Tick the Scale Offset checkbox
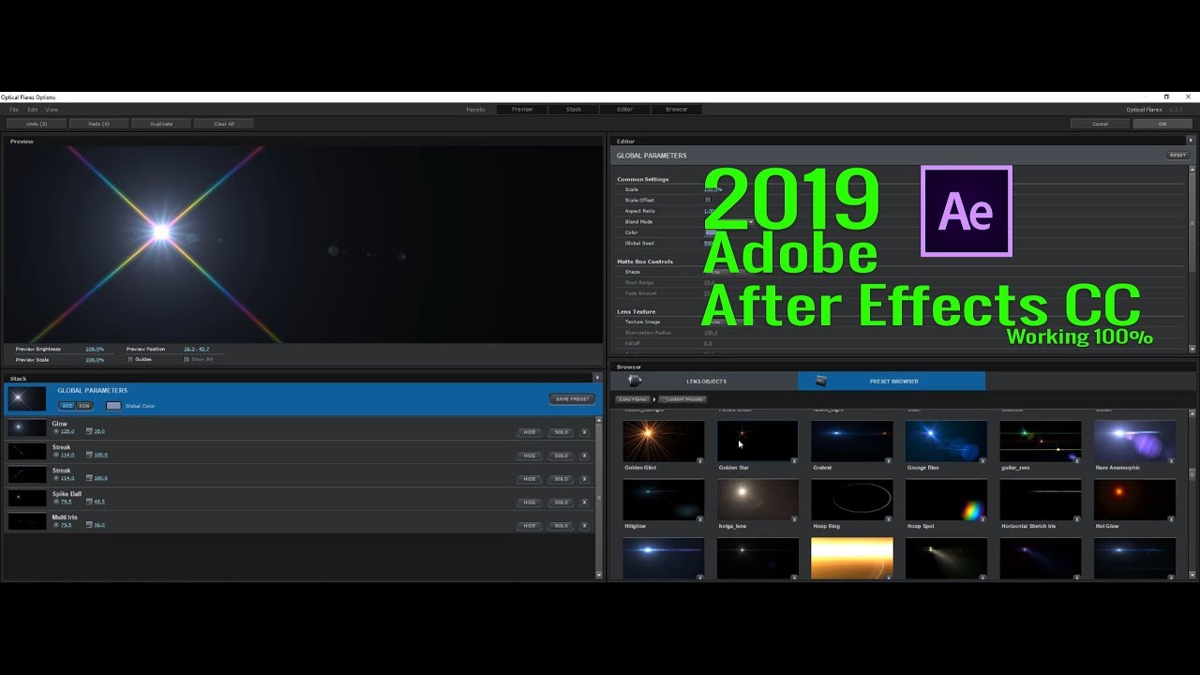The height and width of the screenshot is (675, 1200). pos(708,200)
